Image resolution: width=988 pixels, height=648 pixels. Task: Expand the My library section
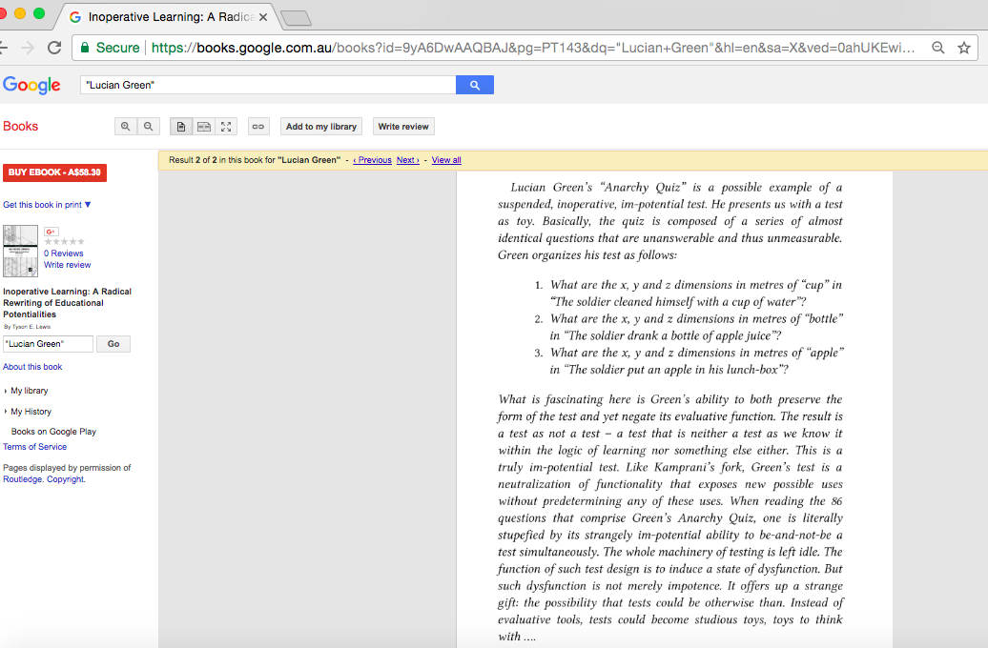click(27, 391)
